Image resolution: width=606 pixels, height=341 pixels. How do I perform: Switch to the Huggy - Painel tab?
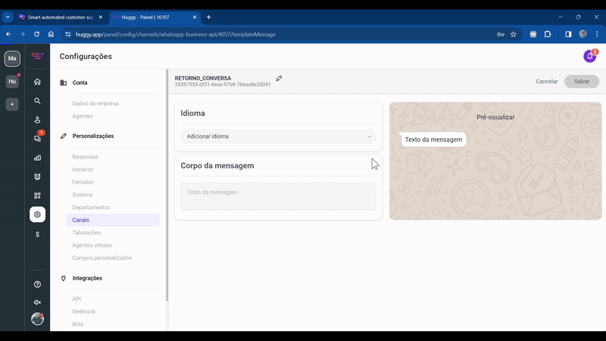tap(155, 17)
